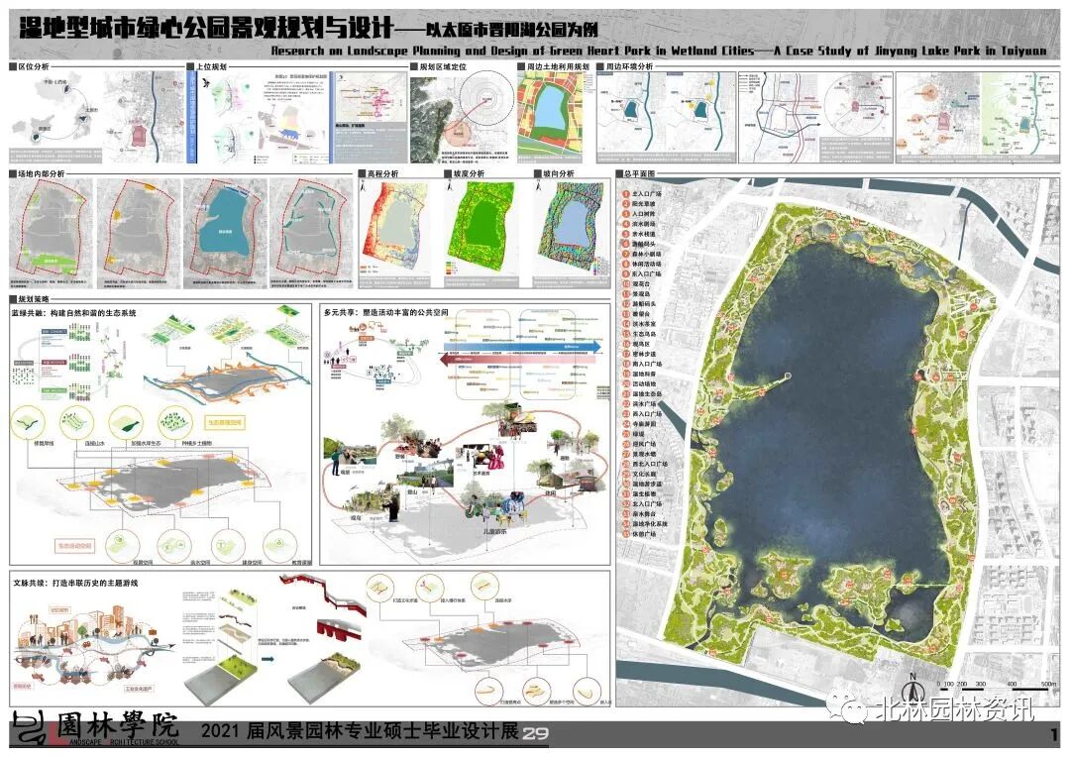Click legend marker 18 南入口广场
The width and height of the screenshot is (1070, 757).
click(626, 364)
